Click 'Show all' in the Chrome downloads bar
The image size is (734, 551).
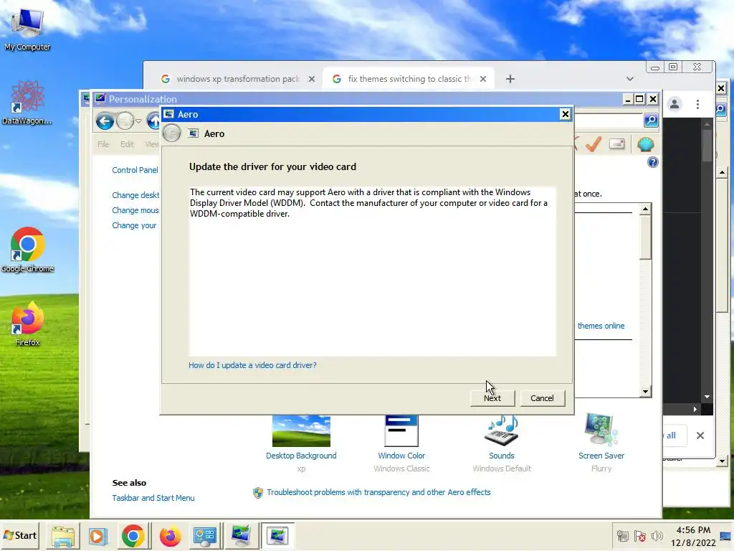tap(674, 435)
